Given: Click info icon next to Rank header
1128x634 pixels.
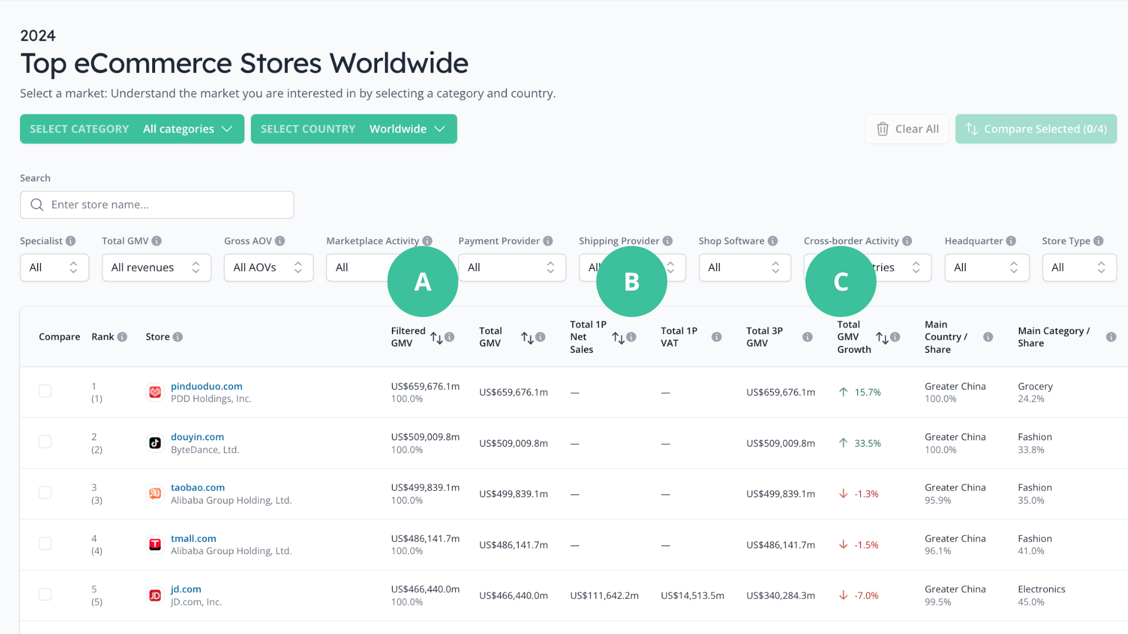Looking at the screenshot, I should pos(122,337).
